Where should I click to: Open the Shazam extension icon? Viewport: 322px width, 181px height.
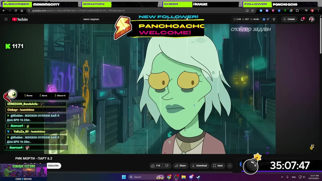261,11
